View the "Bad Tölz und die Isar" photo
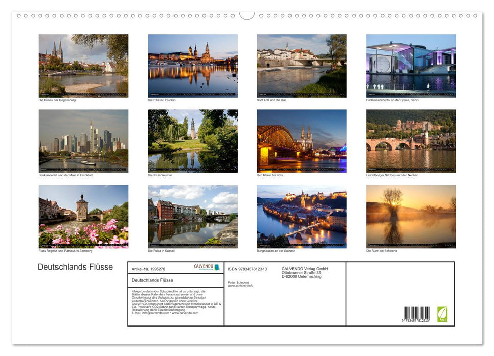 (x=301, y=64)
